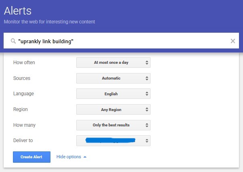Click the Region label

[21, 109]
